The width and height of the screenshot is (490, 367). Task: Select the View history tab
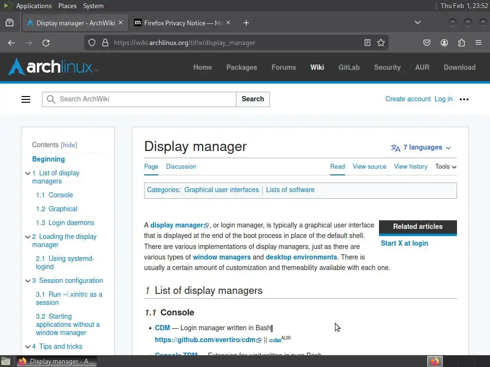411,167
